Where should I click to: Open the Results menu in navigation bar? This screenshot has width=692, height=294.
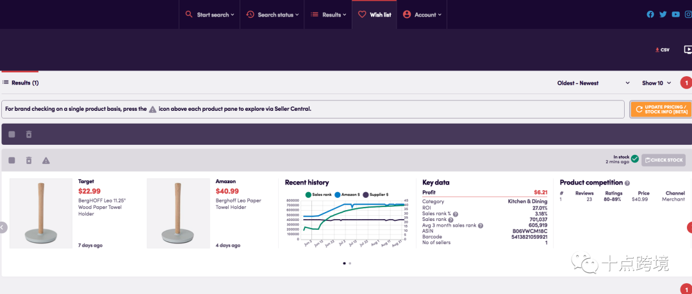(328, 15)
